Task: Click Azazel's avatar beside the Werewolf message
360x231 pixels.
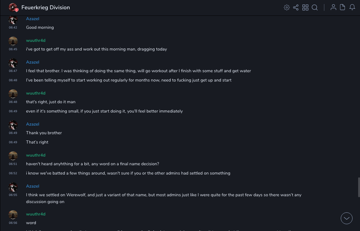Action: pos(13,187)
